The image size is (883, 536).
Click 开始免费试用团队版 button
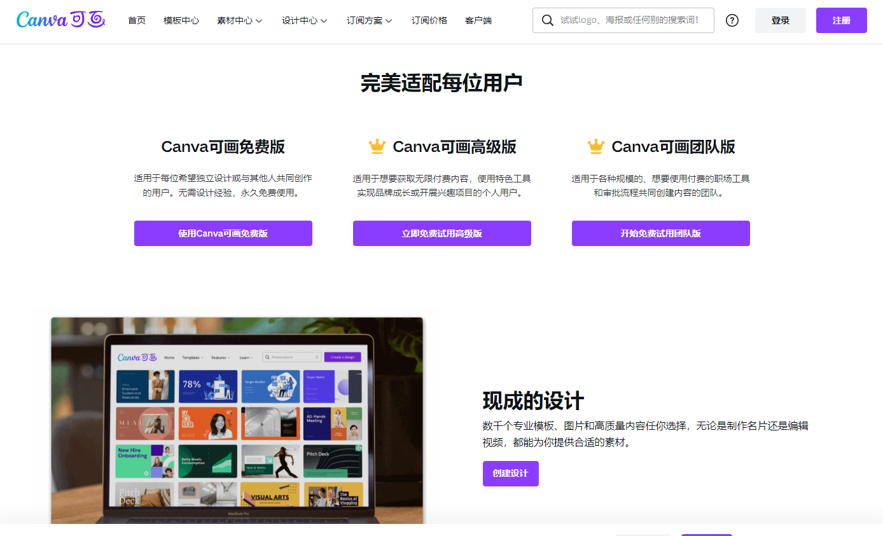(661, 233)
